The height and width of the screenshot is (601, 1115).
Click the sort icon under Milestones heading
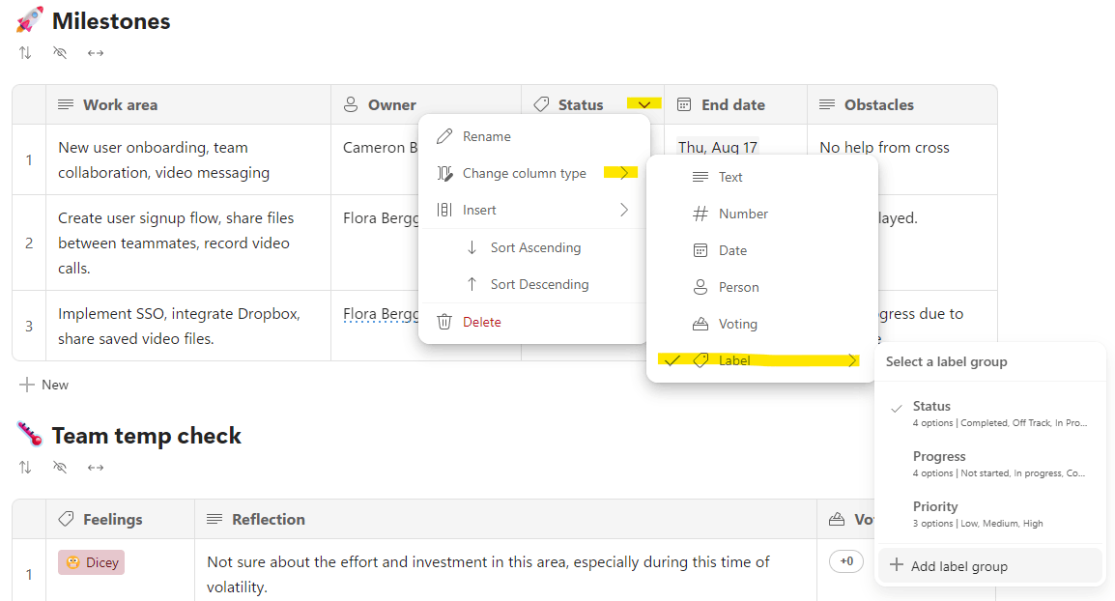25,53
